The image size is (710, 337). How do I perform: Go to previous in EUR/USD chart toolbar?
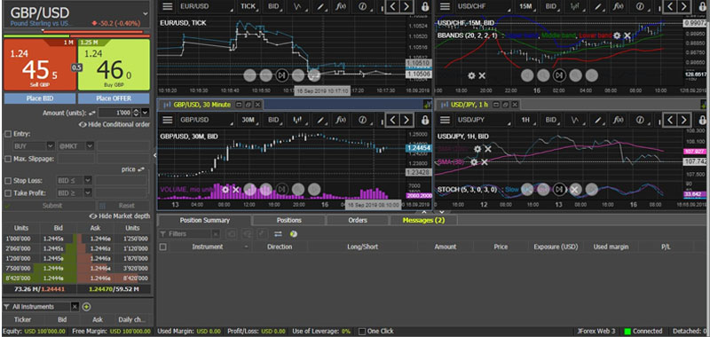tap(392, 6)
